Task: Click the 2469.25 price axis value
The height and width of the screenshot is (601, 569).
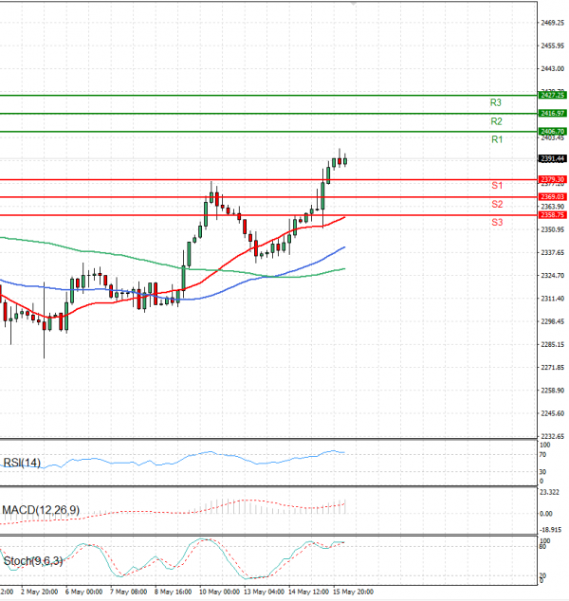Action: 553,23
